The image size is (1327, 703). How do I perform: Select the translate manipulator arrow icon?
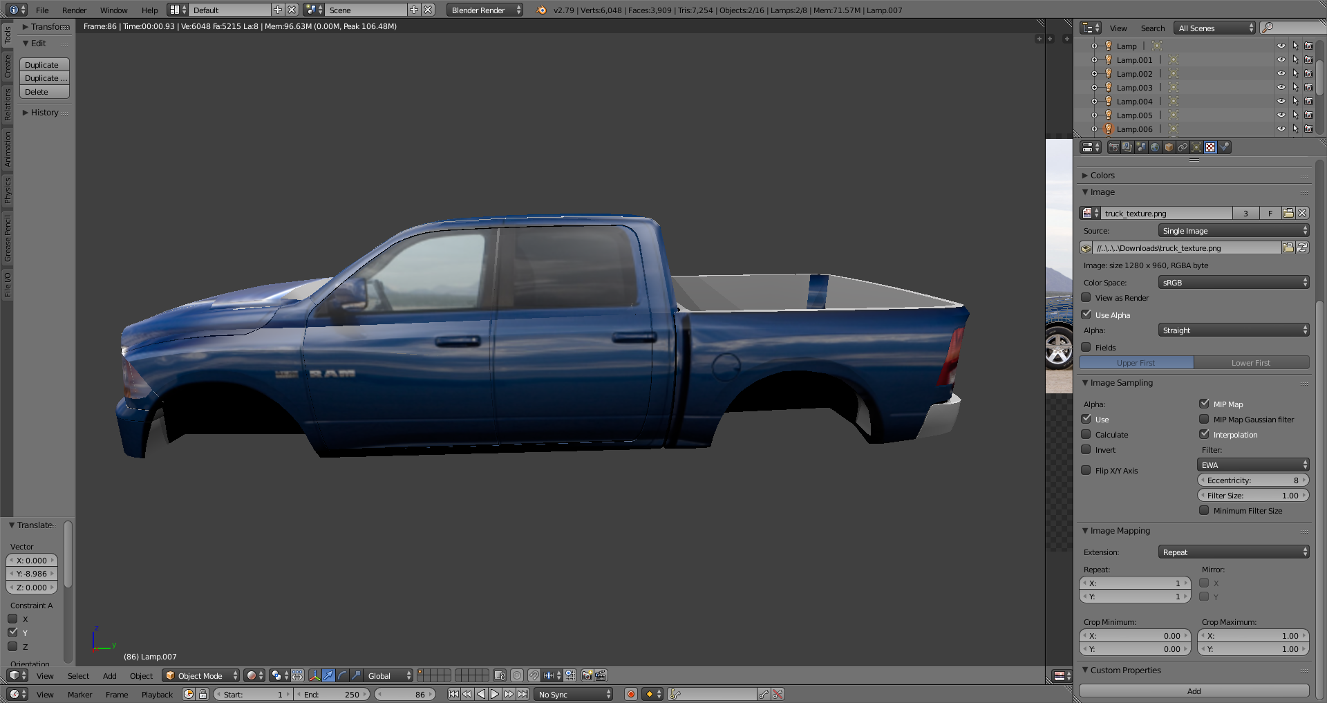tap(329, 675)
